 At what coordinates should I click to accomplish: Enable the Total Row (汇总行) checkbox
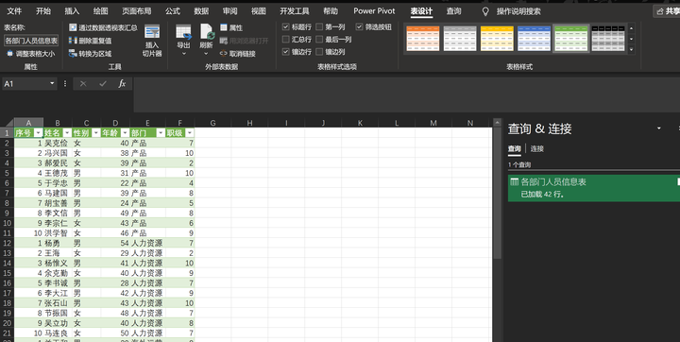pos(286,40)
